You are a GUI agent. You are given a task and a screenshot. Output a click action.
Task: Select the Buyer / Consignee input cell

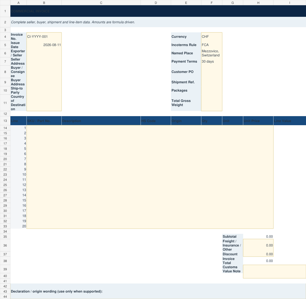click(x=44, y=72)
